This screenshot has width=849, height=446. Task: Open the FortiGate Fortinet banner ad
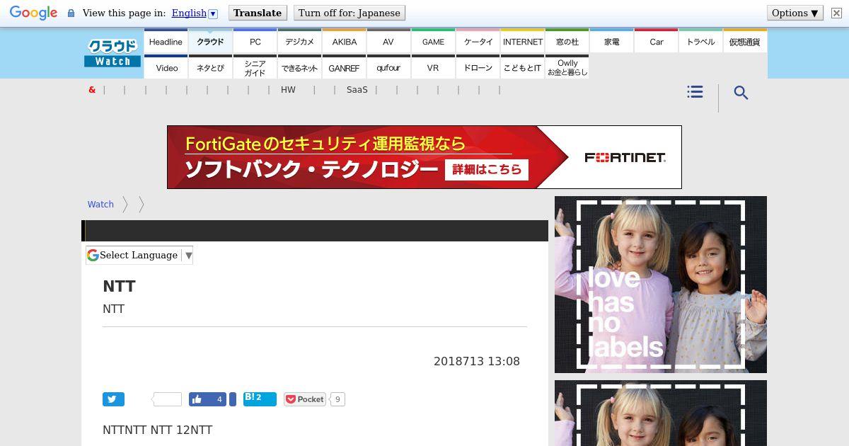(424, 157)
